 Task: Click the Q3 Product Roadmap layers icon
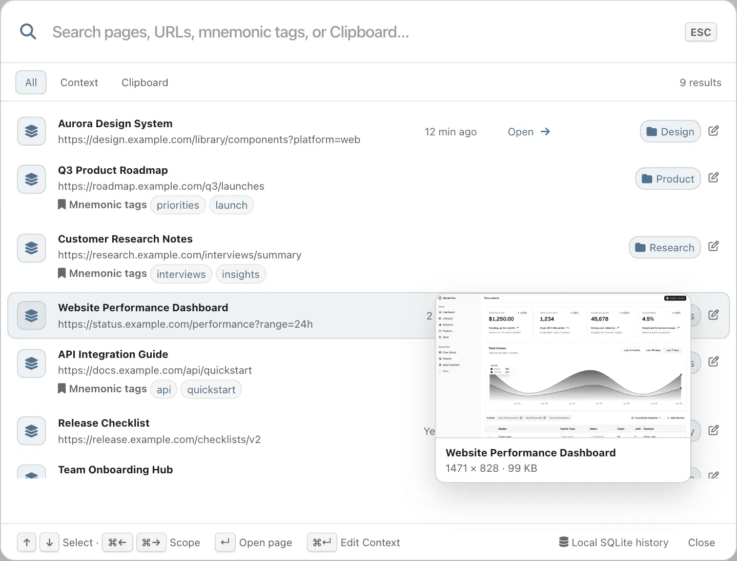tap(32, 179)
